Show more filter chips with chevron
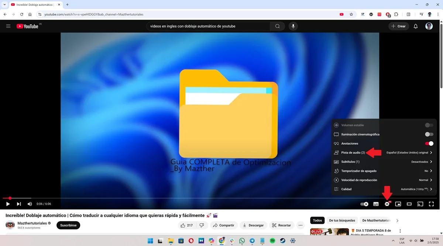 coord(397,221)
